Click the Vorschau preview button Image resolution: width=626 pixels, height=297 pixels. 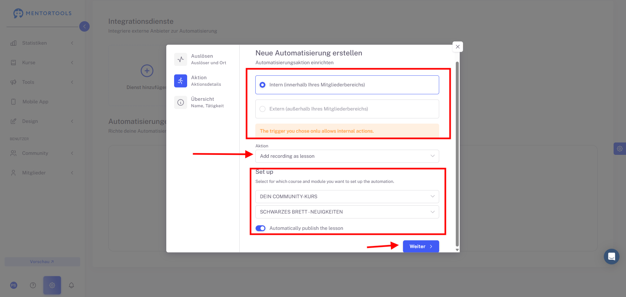click(42, 262)
